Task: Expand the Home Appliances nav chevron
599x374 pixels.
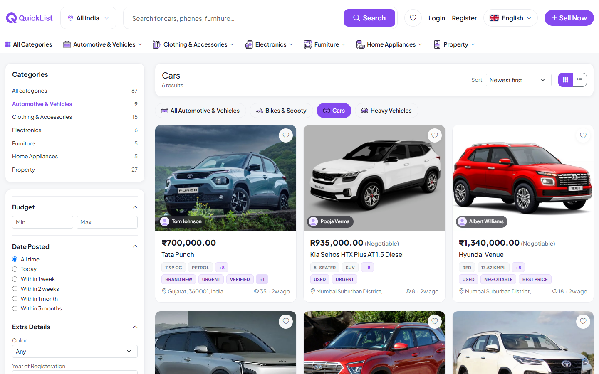Action: (420, 44)
